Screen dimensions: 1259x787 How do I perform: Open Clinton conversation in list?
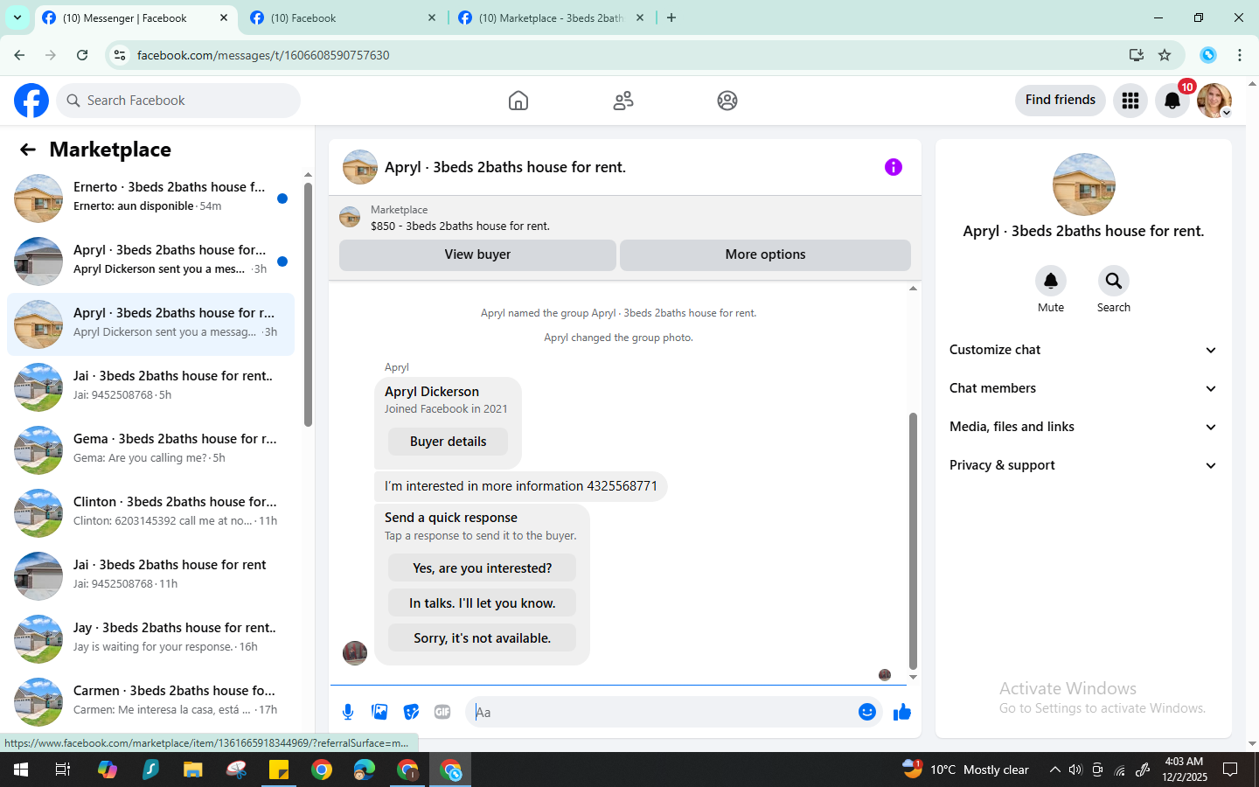(x=150, y=513)
